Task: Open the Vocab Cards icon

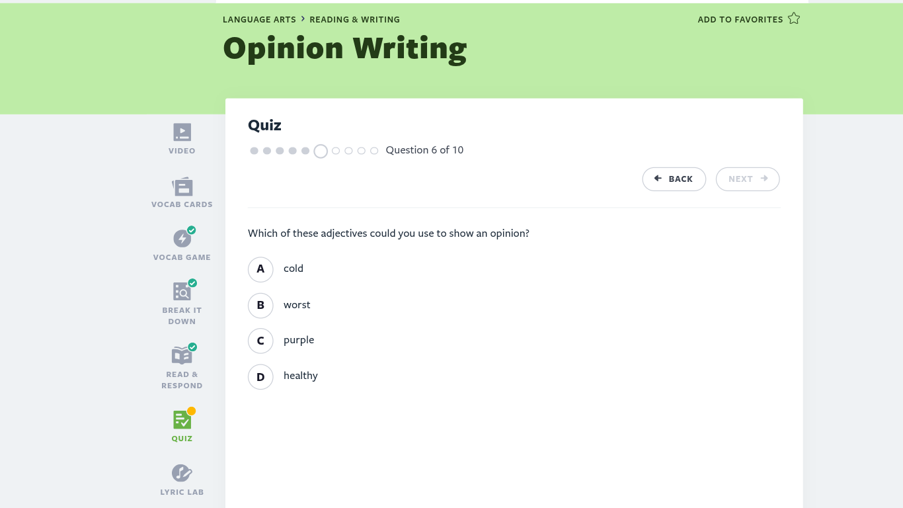Action: [x=182, y=187]
